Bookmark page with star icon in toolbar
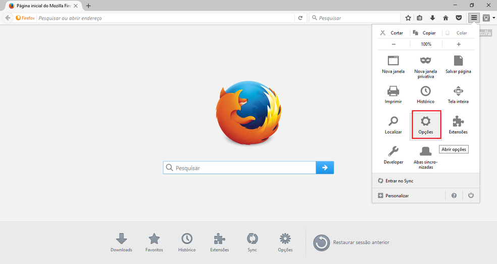This screenshot has width=497, height=264. (408, 18)
